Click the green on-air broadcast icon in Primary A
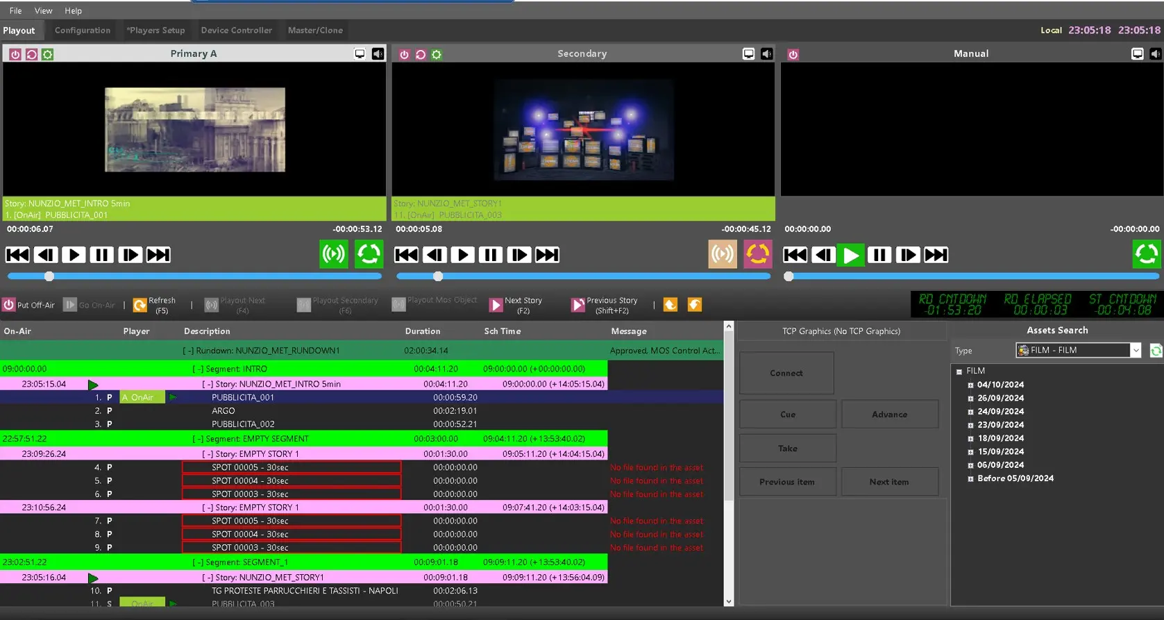 tap(334, 254)
